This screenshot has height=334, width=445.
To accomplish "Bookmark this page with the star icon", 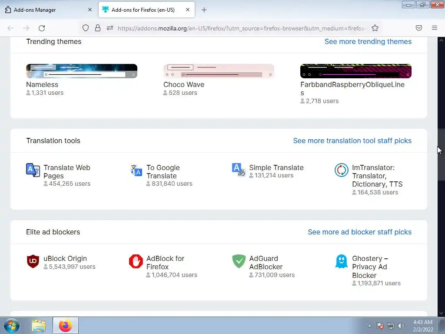I will pyautogui.click(x=375, y=28).
